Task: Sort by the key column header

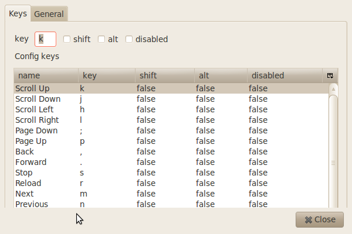Action: [106, 75]
